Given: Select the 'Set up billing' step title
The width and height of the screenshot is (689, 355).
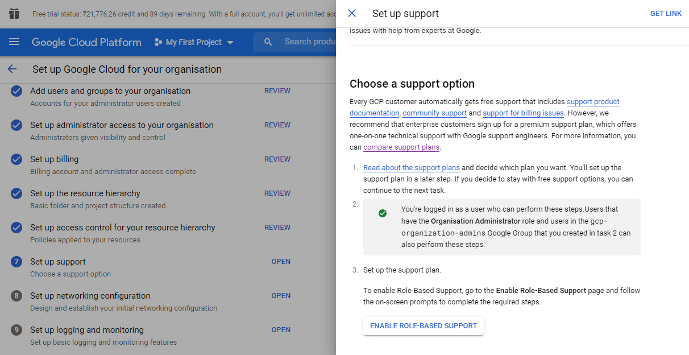Looking at the screenshot, I should [x=55, y=159].
